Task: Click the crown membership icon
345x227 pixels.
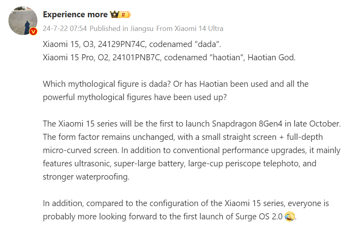Action: click(x=114, y=15)
